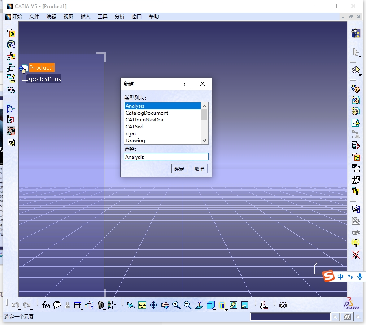Viewport: 366px width, 325px height.
Task: Click the Design Table grid icon
Action: pyautogui.click(x=78, y=305)
